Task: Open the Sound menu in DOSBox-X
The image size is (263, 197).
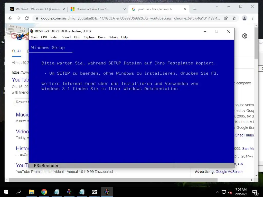Action: 66,37
